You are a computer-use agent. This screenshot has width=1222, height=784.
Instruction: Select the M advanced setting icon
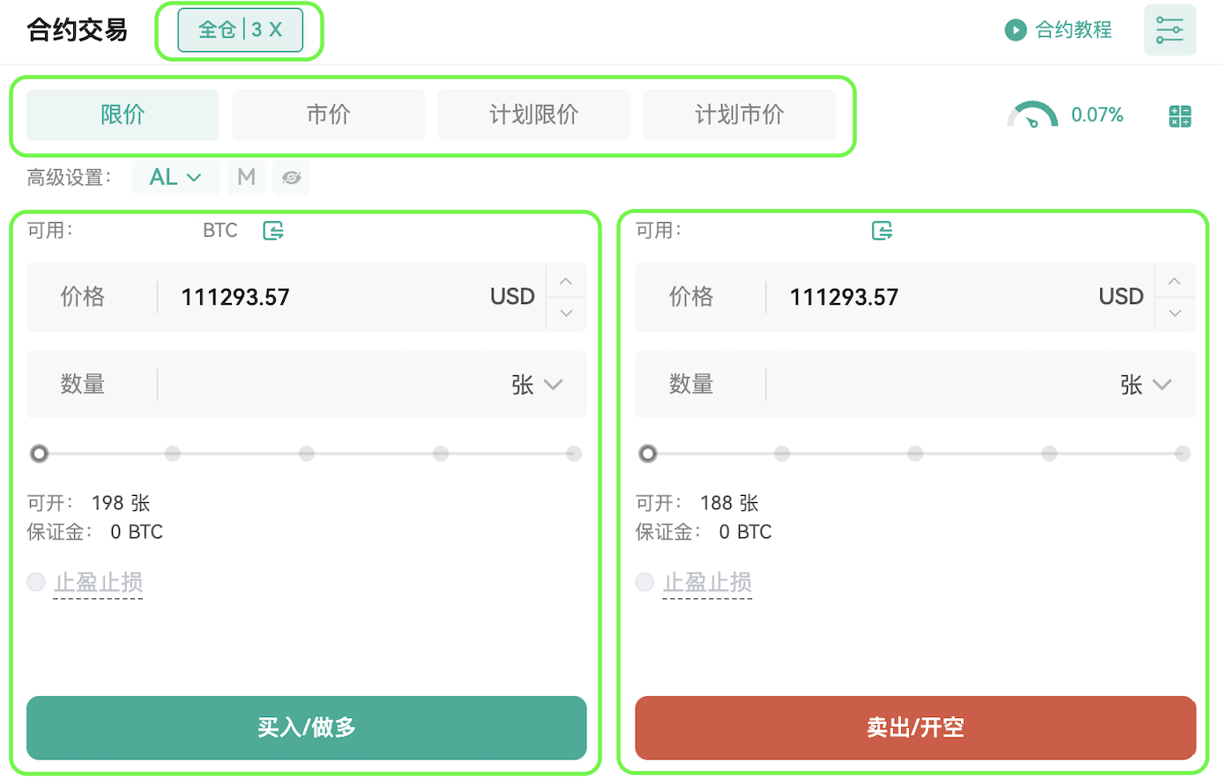point(246,177)
